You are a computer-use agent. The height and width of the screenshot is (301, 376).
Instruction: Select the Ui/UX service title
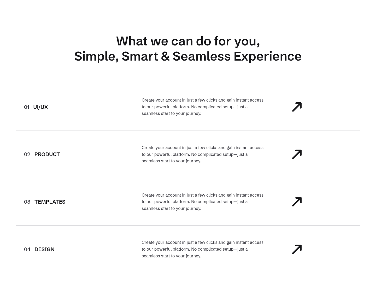[40, 107]
